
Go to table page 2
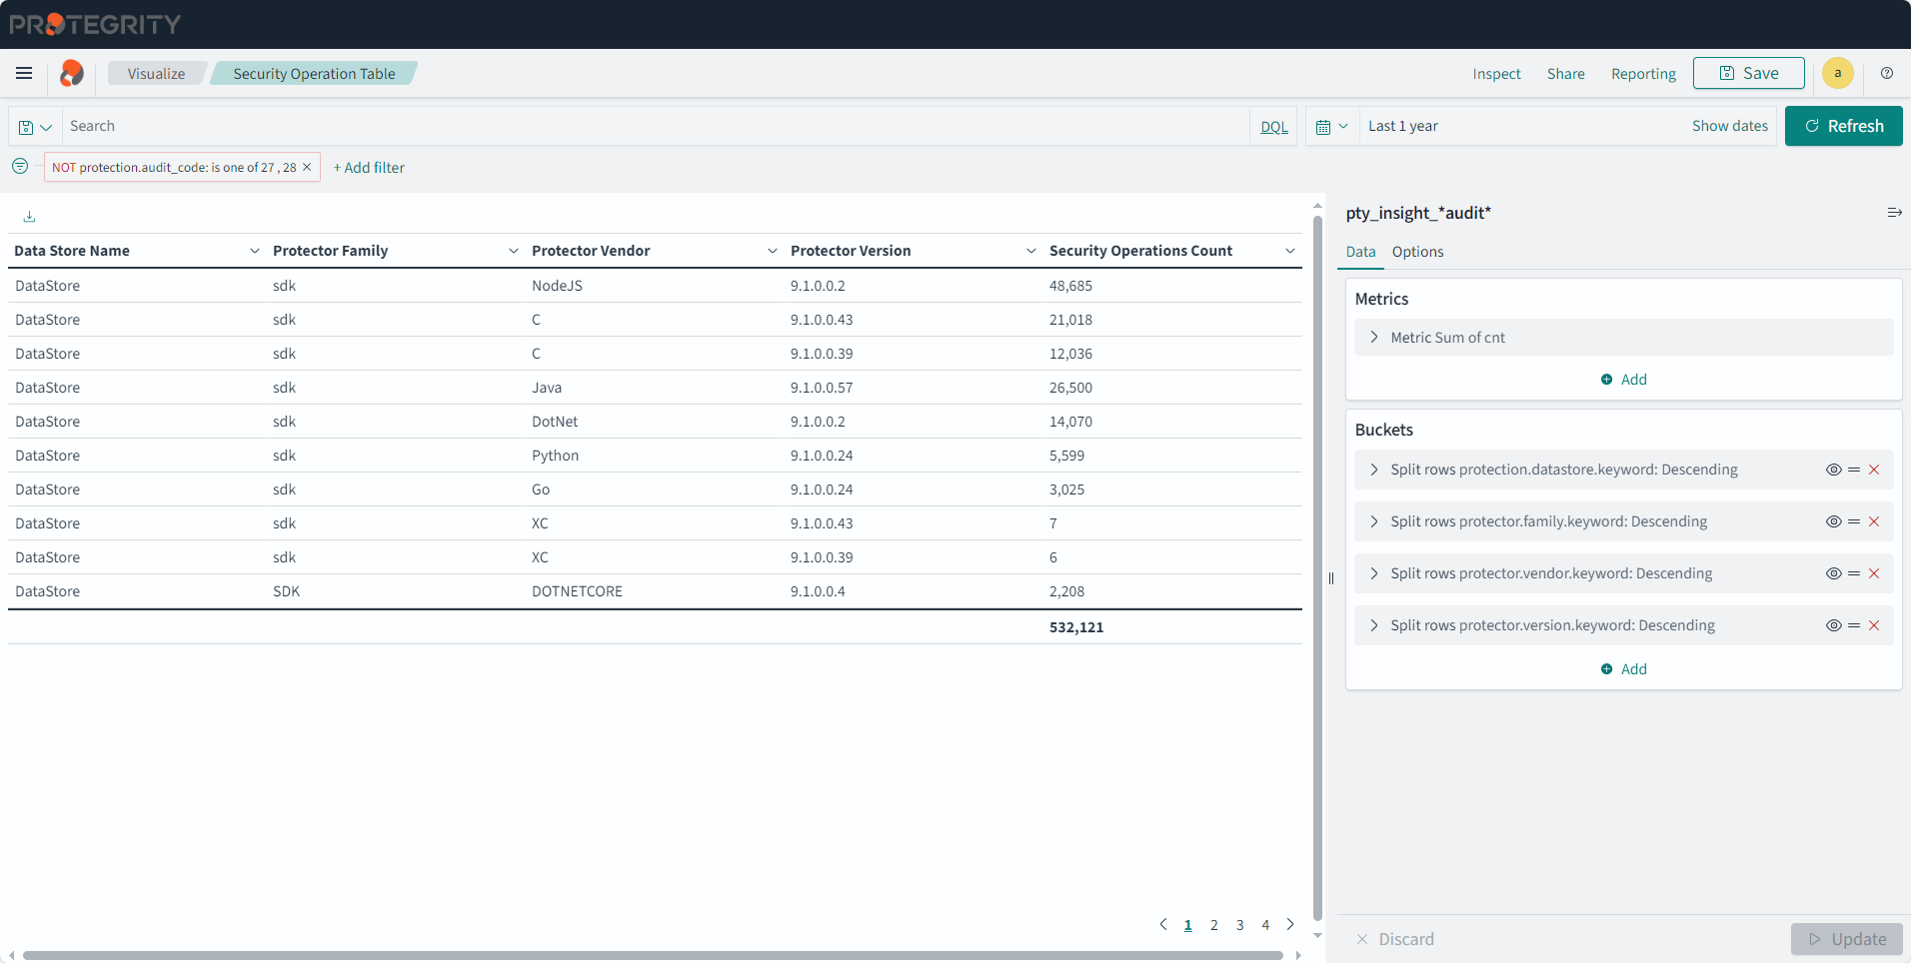[x=1213, y=925]
